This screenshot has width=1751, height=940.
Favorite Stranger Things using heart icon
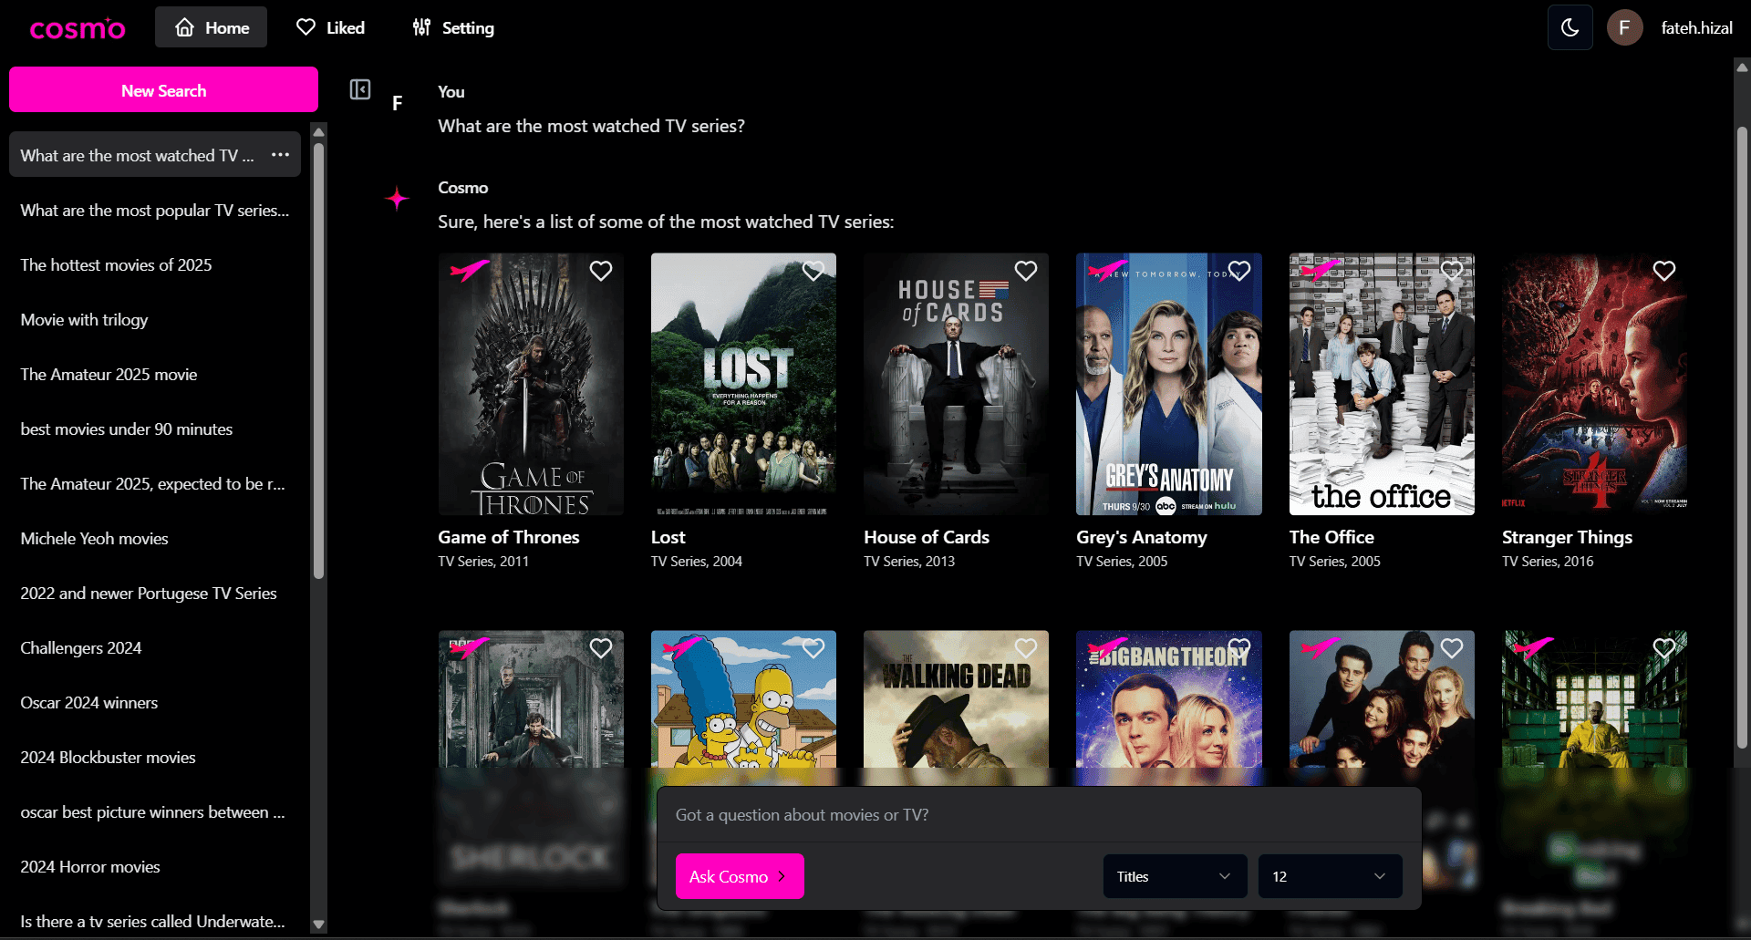click(1663, 271)
